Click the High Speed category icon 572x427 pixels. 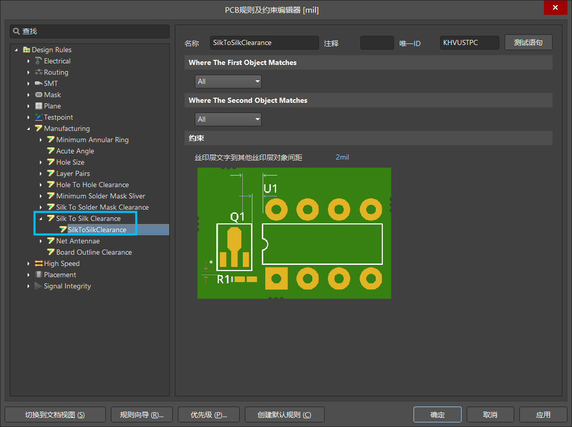pos(39,263)
